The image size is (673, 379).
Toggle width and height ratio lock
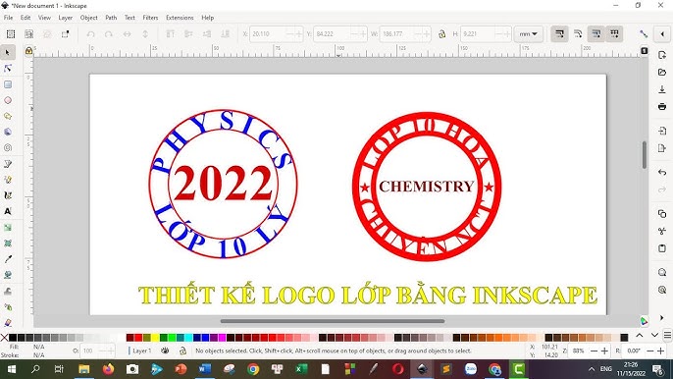[442, 34]
